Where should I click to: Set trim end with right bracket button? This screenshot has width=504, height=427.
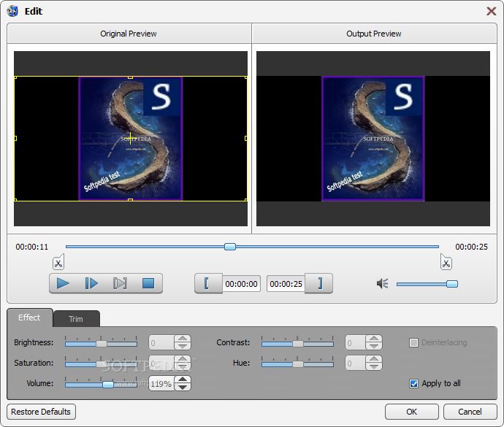pyautogui.click(x=319, y=284)
